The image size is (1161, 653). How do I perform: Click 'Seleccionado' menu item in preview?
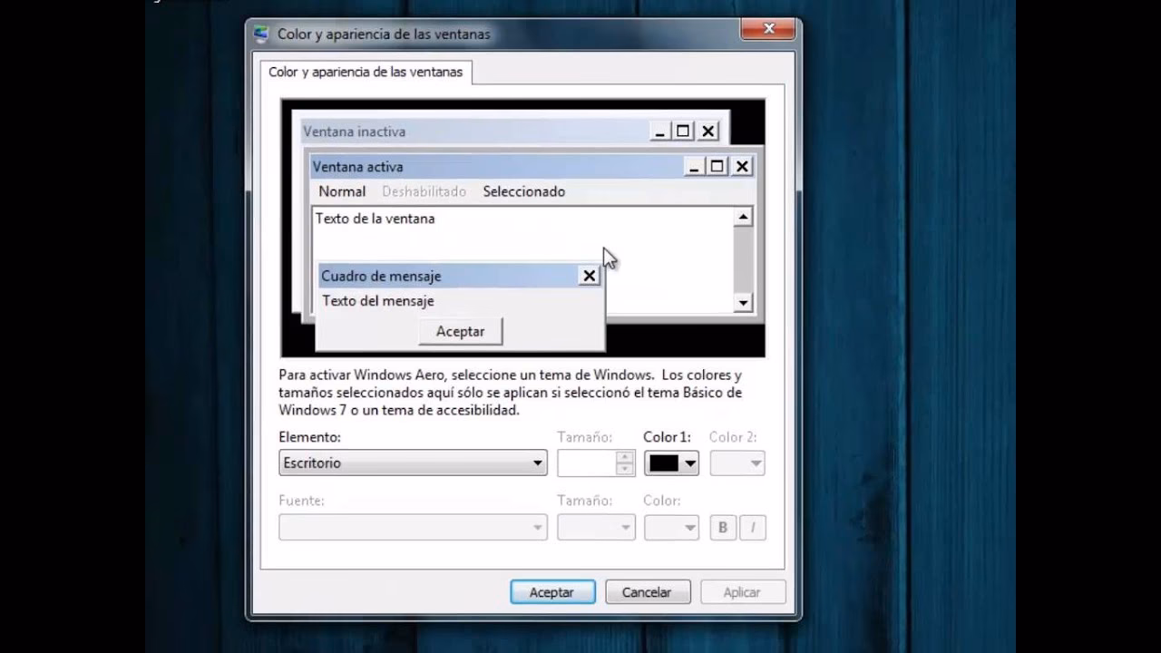click(523, 191)
